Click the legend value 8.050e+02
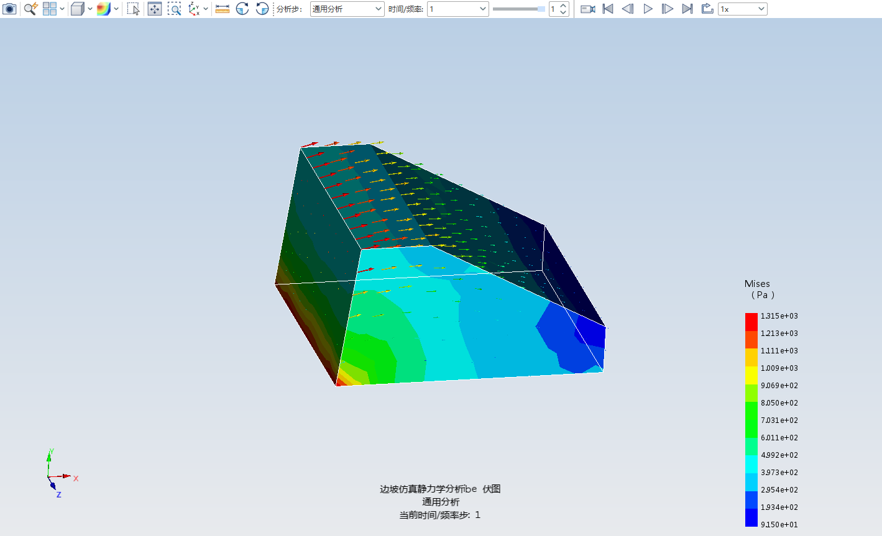This screenshot has width=882, height=536. tap(779, 403)
